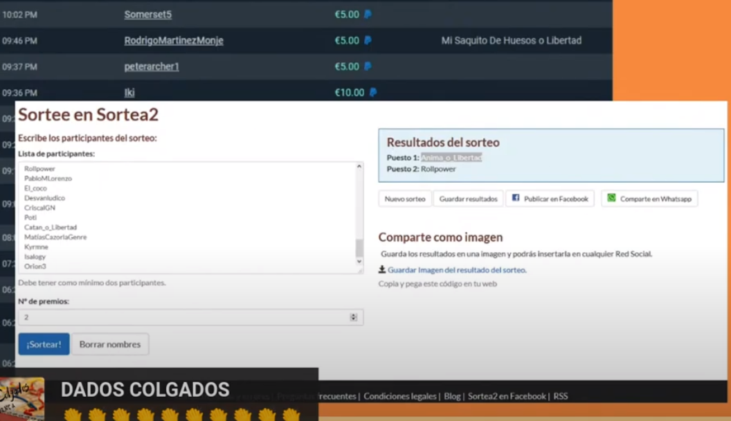Visit Sortea2 en Facebook from the footer
This screenshot has height=421, width=731.
(x=507, y=396)
